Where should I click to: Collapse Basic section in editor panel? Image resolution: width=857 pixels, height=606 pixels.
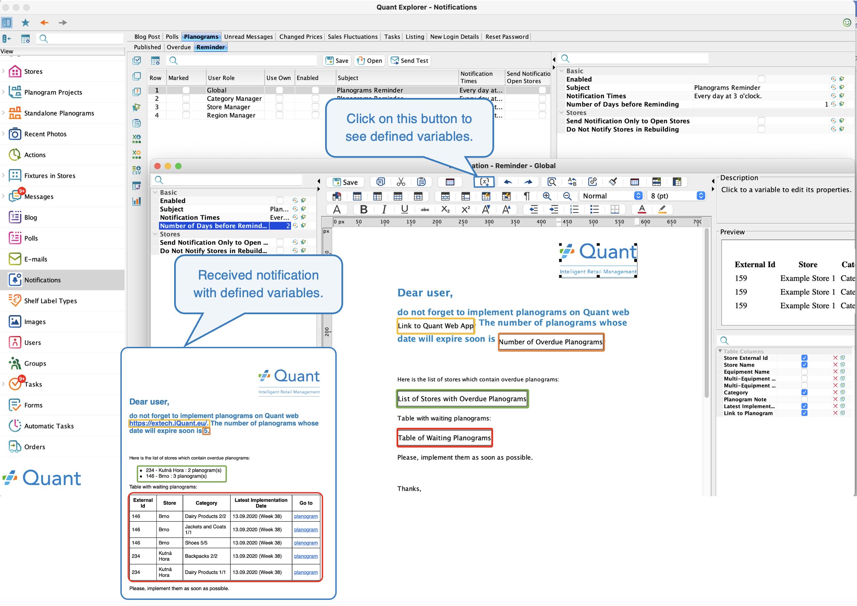pos(155,192)
